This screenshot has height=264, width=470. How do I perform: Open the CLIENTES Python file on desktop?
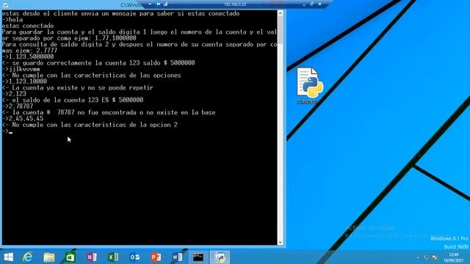pos(309,86)
